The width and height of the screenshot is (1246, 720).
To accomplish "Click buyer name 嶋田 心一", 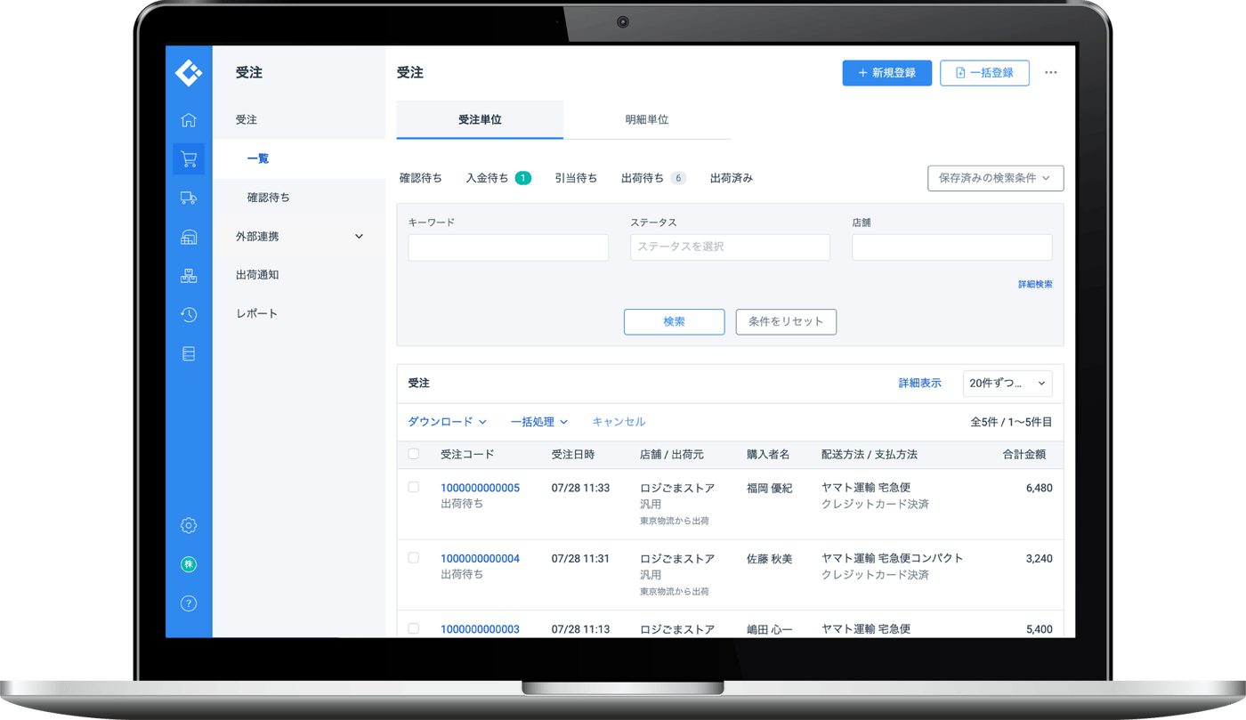I will pos(769,629).
